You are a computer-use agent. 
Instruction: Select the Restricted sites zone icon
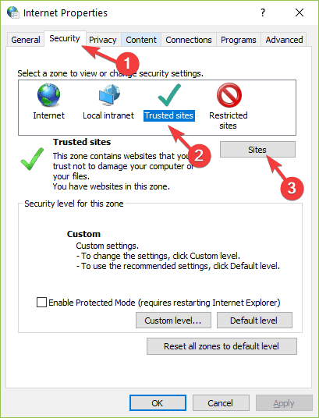pyautogui.click(x=229, y=95)
